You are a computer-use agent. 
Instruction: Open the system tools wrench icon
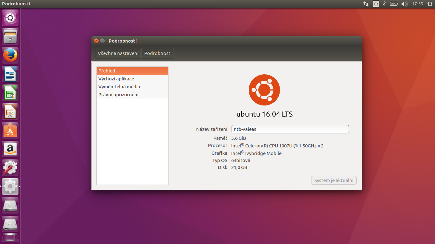[x=10, y=168]
